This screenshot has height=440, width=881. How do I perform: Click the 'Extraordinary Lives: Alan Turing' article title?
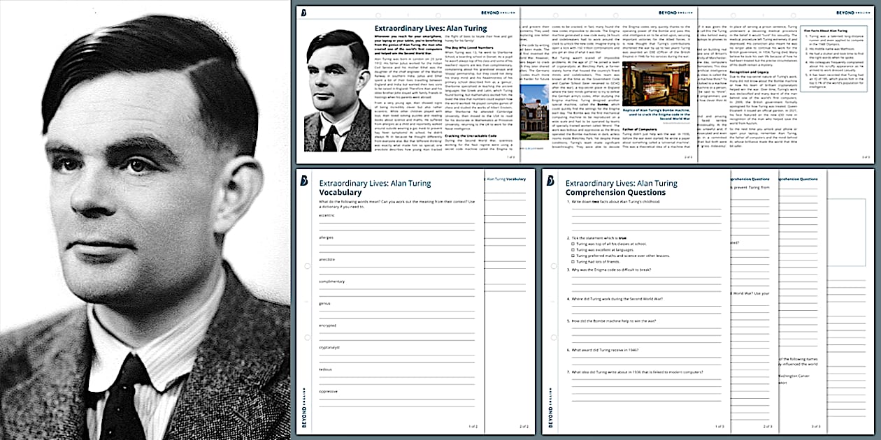point(431,29)
